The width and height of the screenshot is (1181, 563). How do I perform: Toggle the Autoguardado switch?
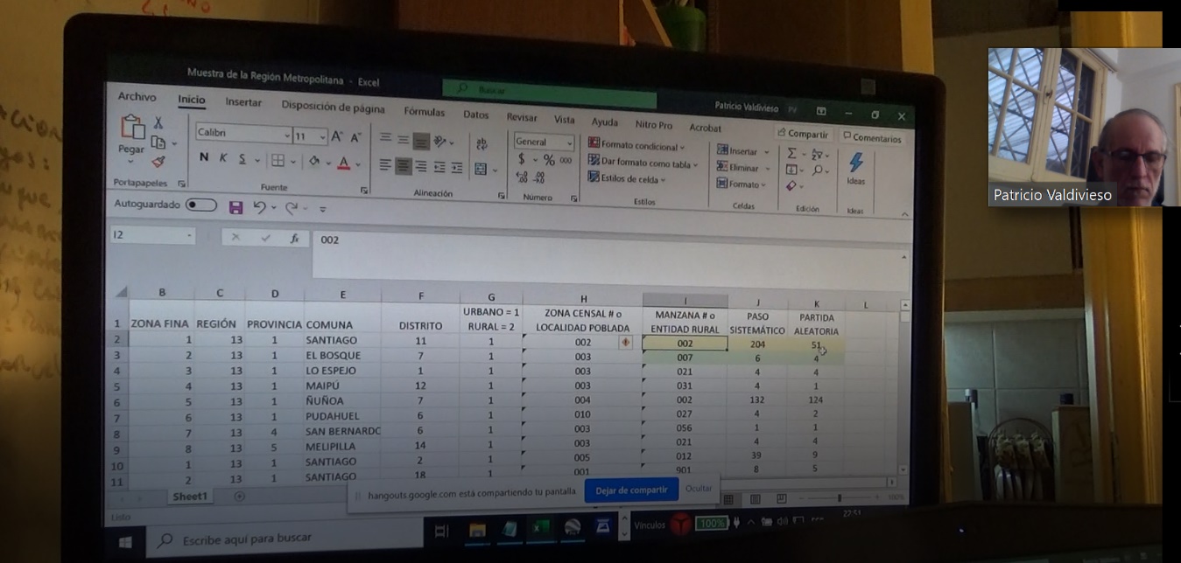(x=201, y=205)
